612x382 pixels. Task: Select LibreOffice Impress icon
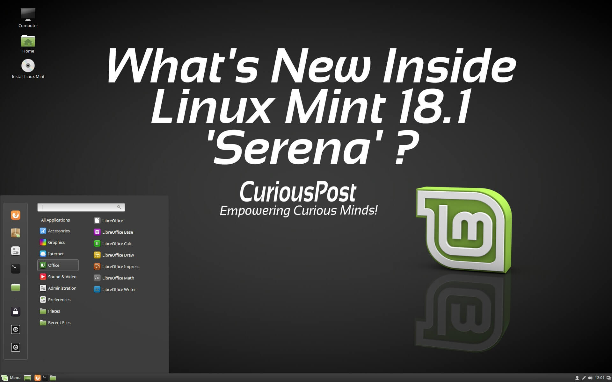tap(97, 266)
